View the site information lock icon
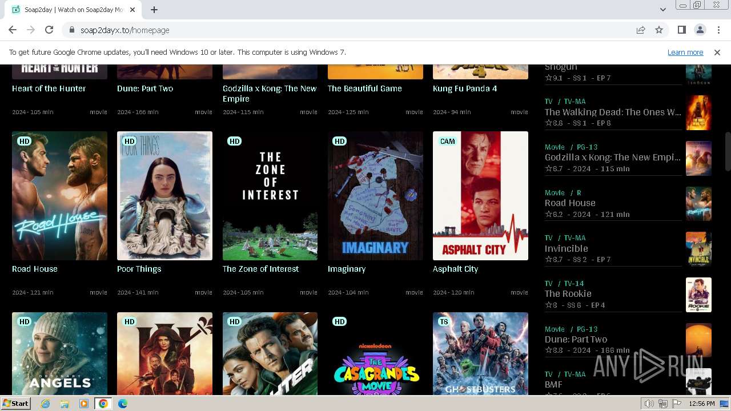731x411 pixels. 71,30
